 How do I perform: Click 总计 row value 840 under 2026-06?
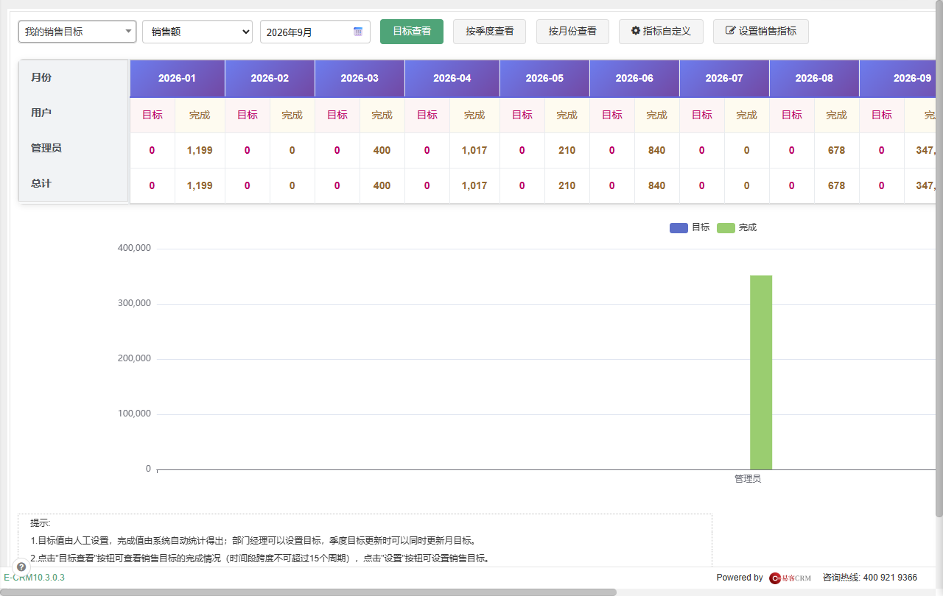[656, 185]
